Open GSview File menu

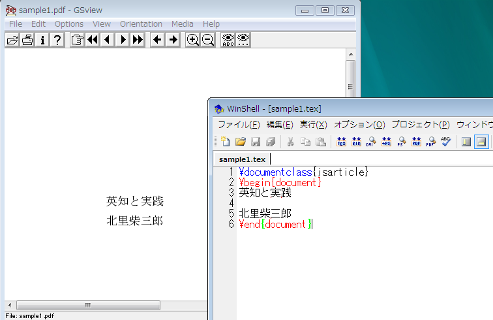pyautogui.click(x=16, y=24)
